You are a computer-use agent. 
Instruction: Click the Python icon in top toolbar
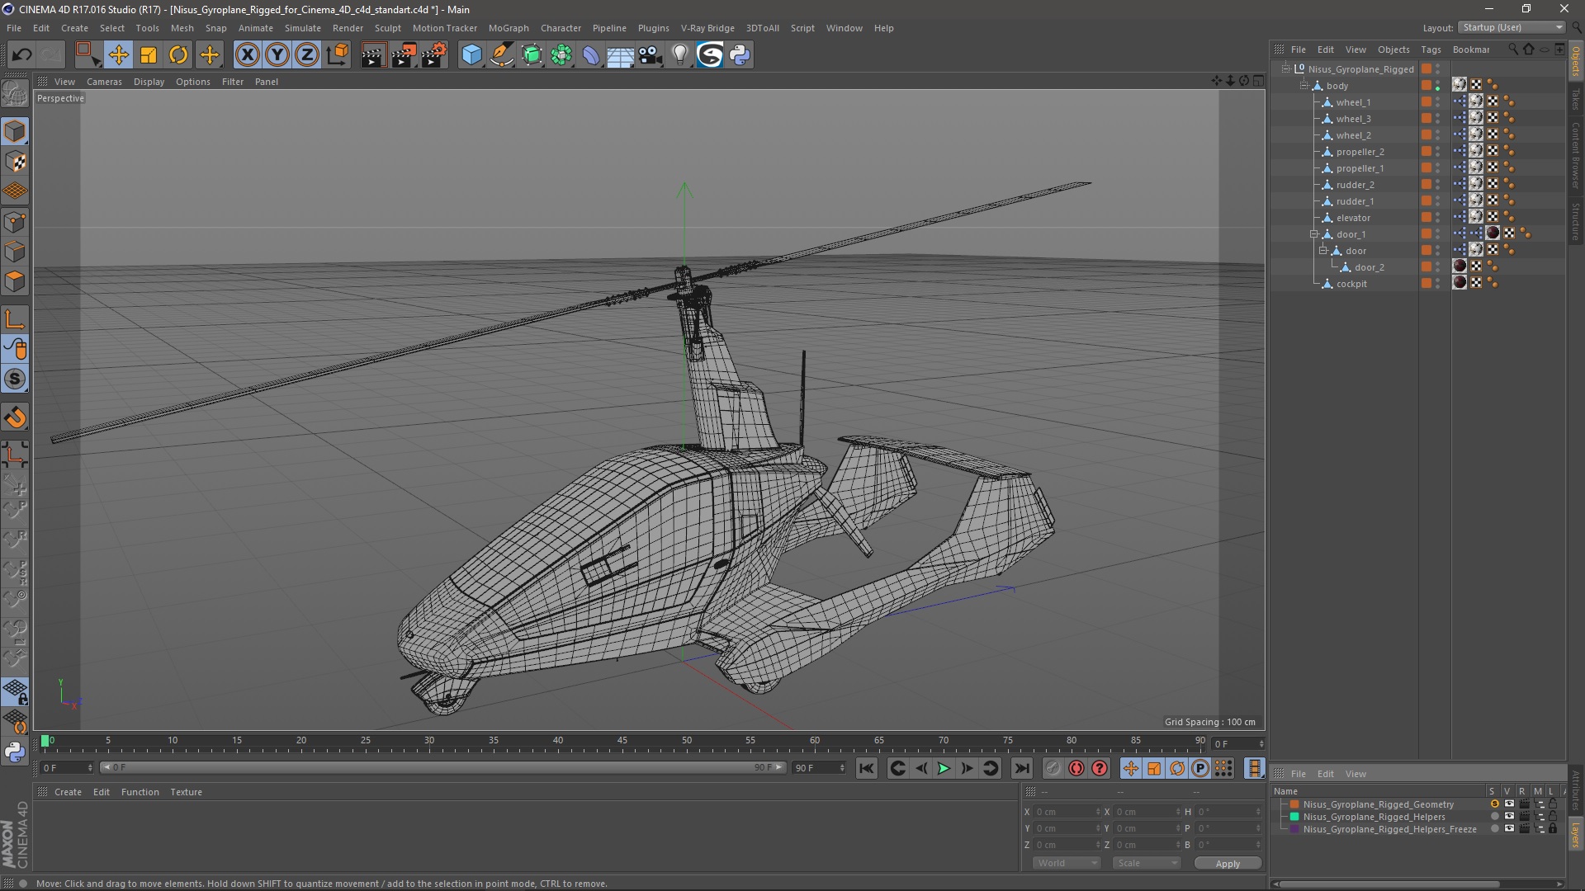pos(740,55)
